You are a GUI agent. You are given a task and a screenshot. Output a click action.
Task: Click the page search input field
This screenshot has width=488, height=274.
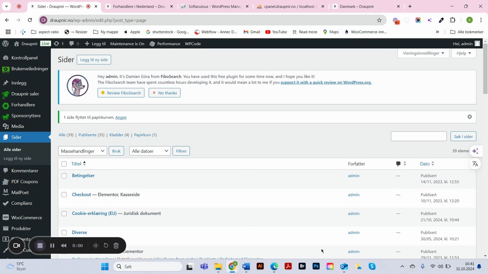419,136
